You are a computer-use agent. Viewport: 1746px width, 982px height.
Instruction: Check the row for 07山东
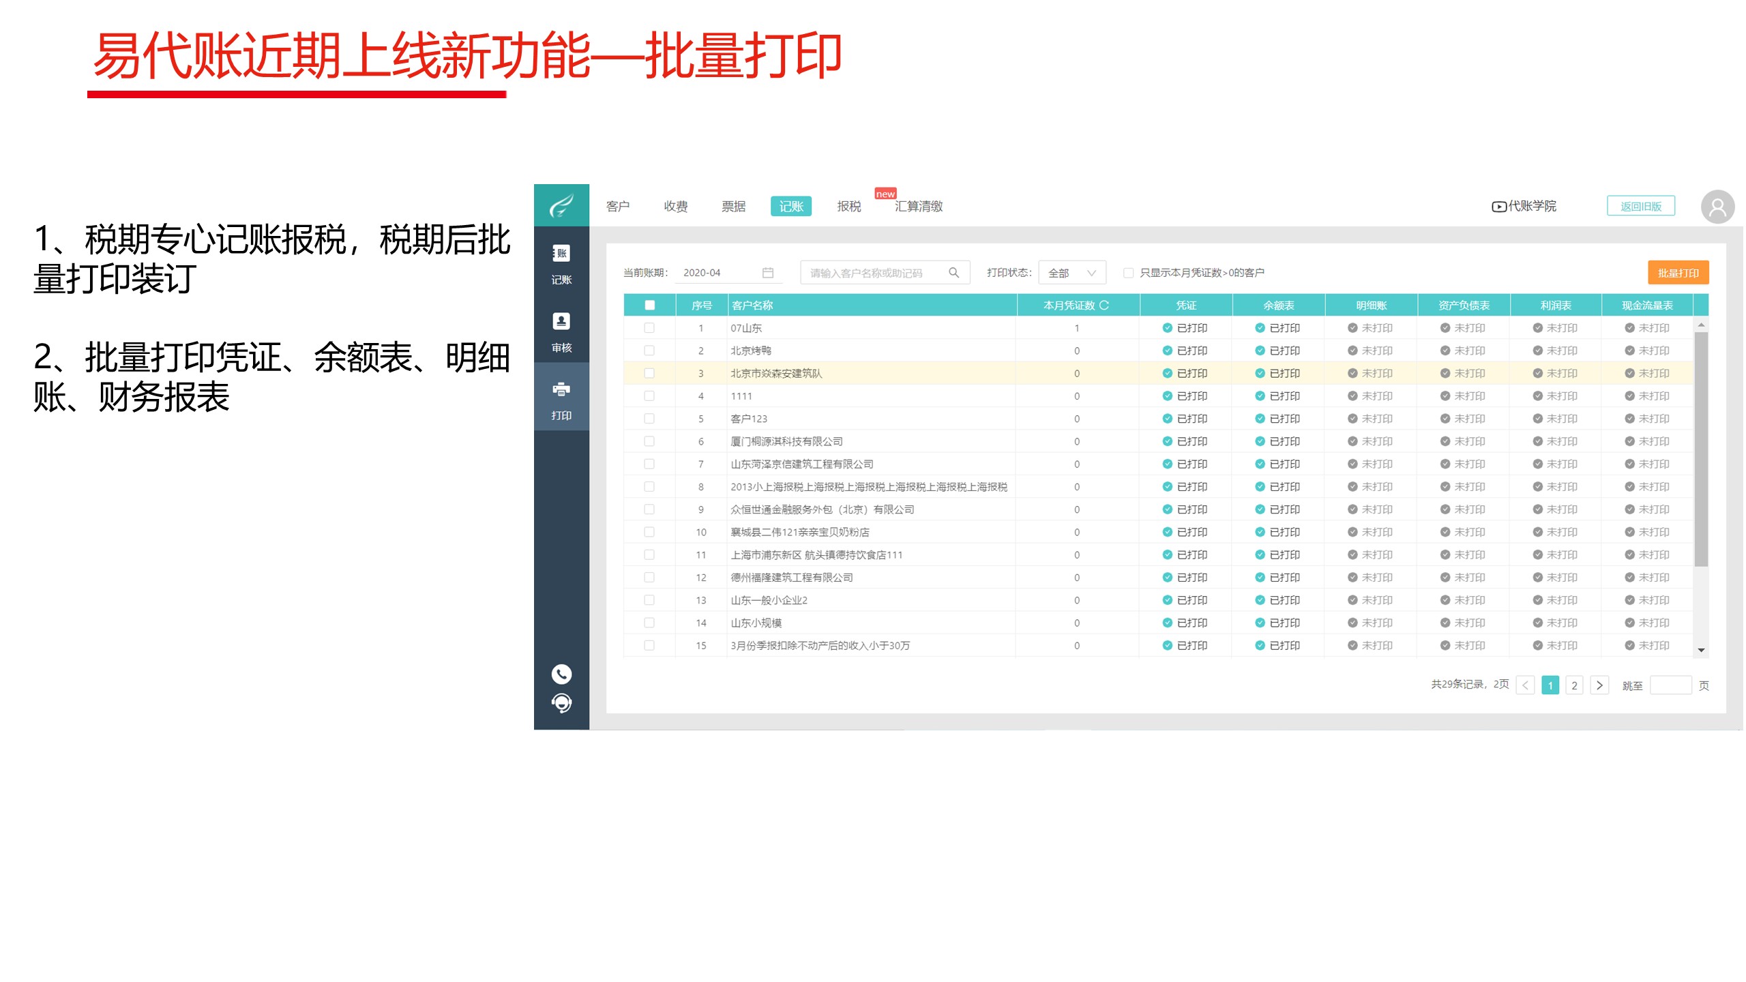(649, 328)
